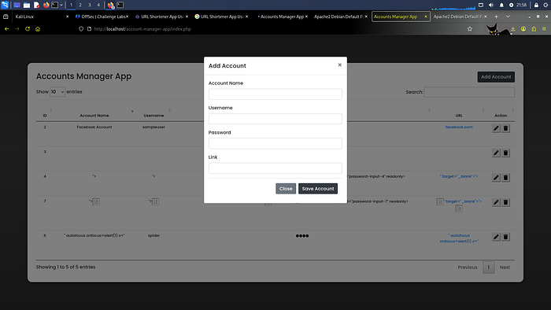Click the trash icon for row ID 3
This screenshot has width=551, height=310.
click(505, 153)
